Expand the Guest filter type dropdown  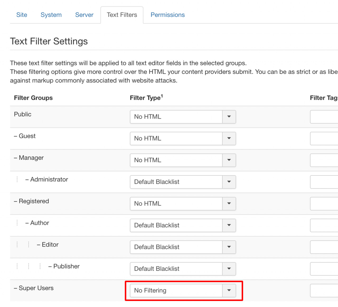pyautogui.click(x=183, y=138)
